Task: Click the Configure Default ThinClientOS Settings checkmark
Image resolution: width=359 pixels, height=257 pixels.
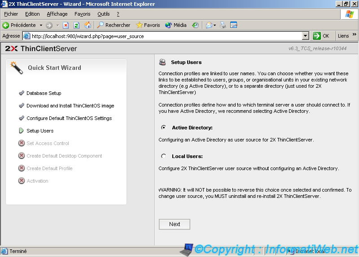Action: (x=22, y=118)
